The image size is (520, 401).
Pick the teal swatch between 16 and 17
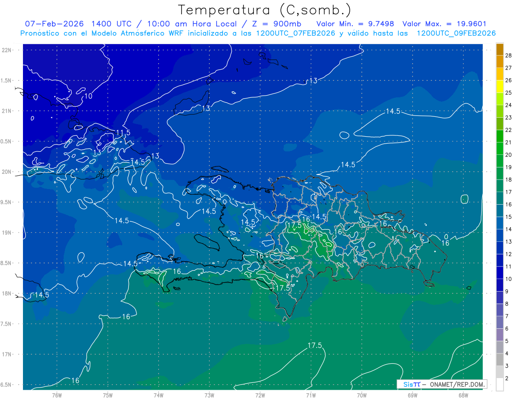(x=500, y=198)
